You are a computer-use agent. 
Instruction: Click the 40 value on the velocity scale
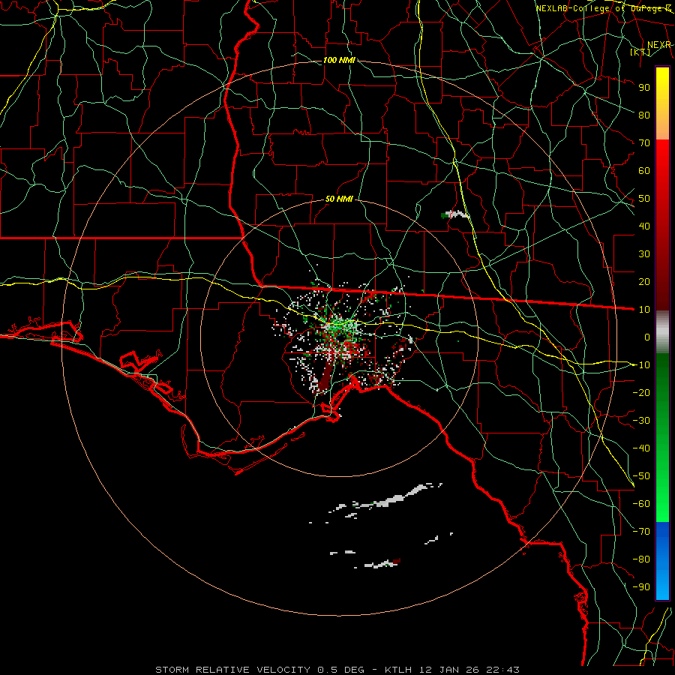(644, 226)
